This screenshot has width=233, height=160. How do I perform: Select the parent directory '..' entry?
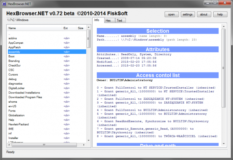(47, 34)
